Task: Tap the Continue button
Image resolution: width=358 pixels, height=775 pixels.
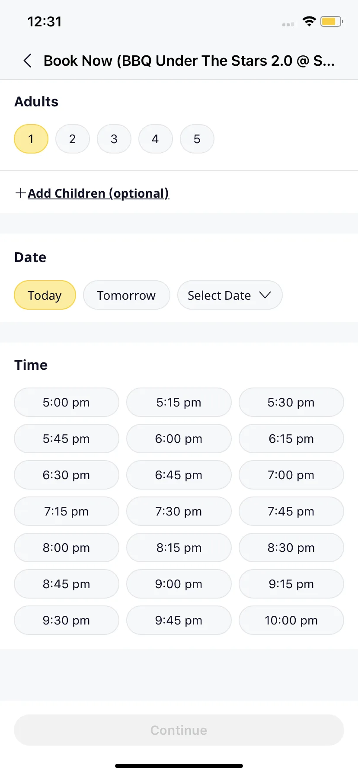Action: [179, 730]
